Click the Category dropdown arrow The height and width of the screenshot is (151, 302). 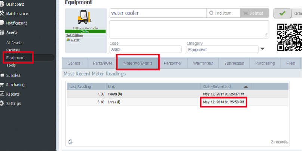point(262,49)
